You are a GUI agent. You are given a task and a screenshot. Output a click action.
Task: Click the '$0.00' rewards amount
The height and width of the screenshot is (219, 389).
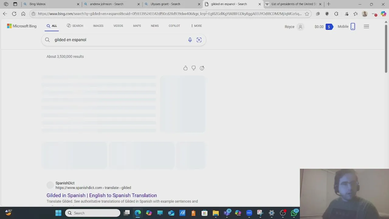coord(319,27)
